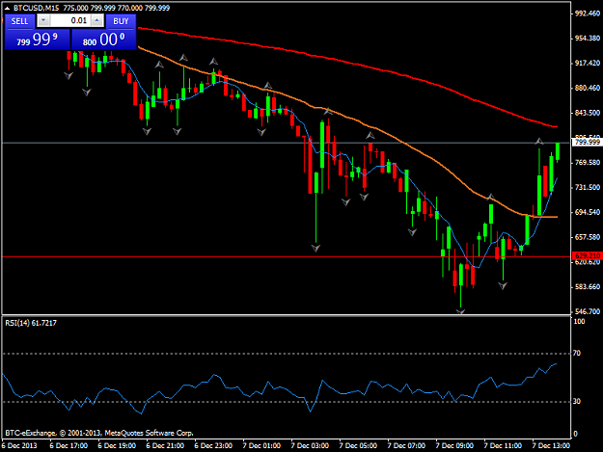Click the RSI(14) indicator label
Image resolution: width=603 pixels, height=452 pixels.
tap(31, 323)
